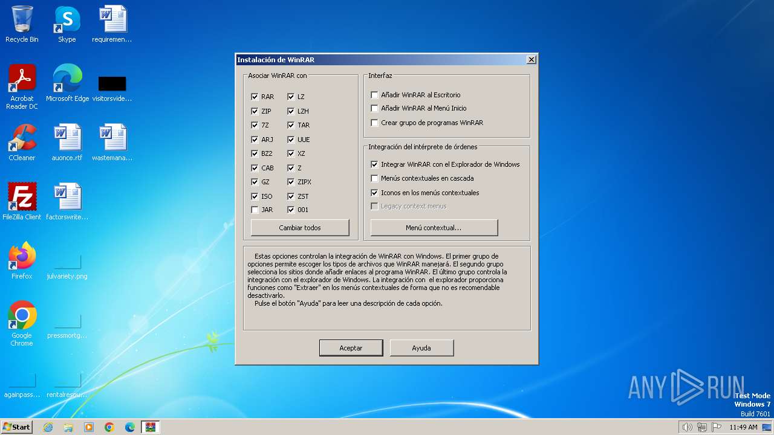
Task: Click the Cambiar todos button
Action: point(300,228)
